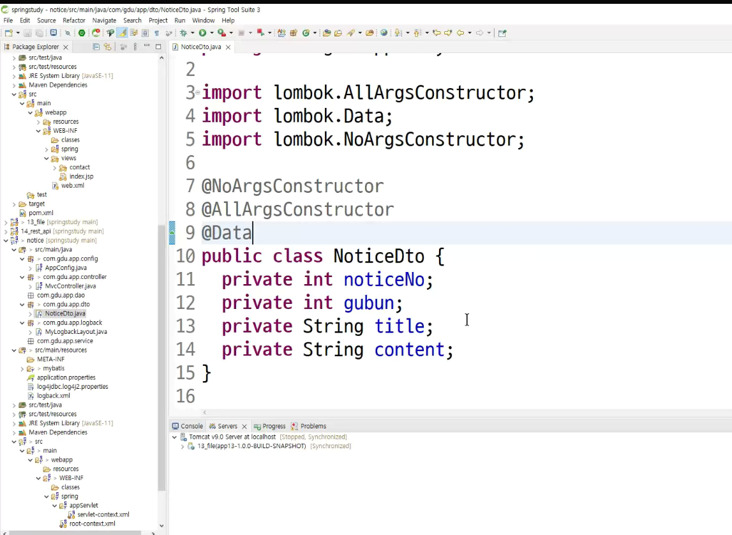The image size is (732, 535).
Task: Toggle the highlighter Mark Occurrences icon
Action: (x=122, y=33)
